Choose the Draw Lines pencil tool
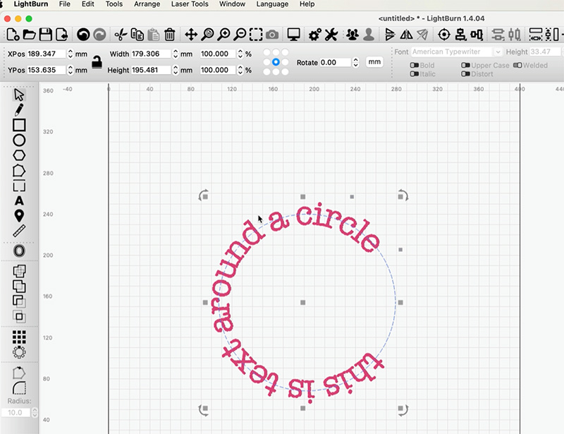This screenshot has width=564, height=434. [x=19, y=109]
